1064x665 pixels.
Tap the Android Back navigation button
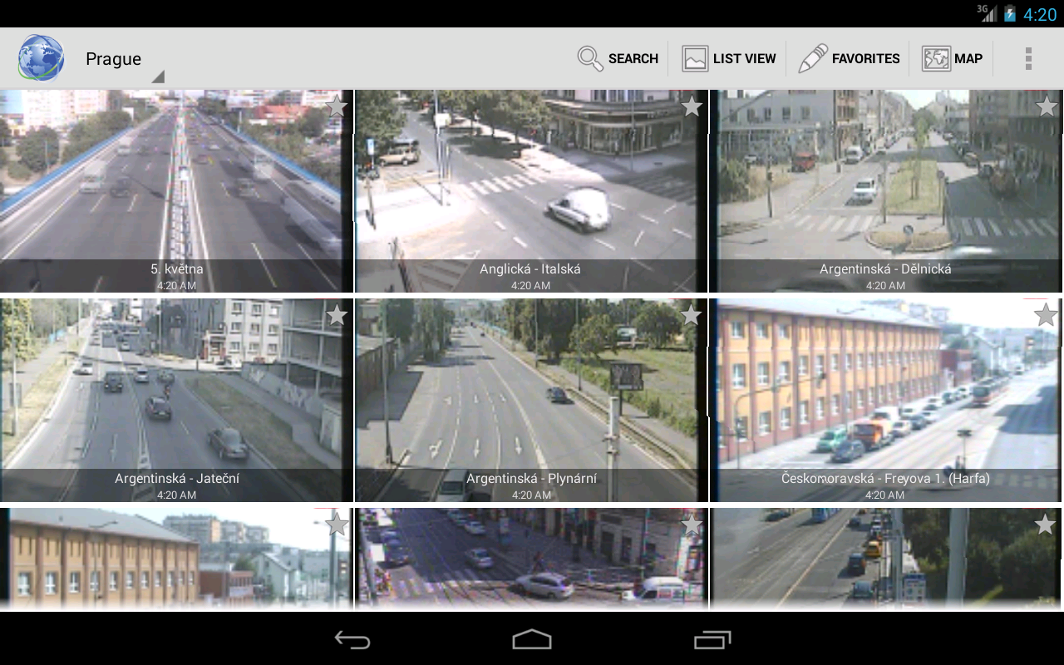(352, 639)
